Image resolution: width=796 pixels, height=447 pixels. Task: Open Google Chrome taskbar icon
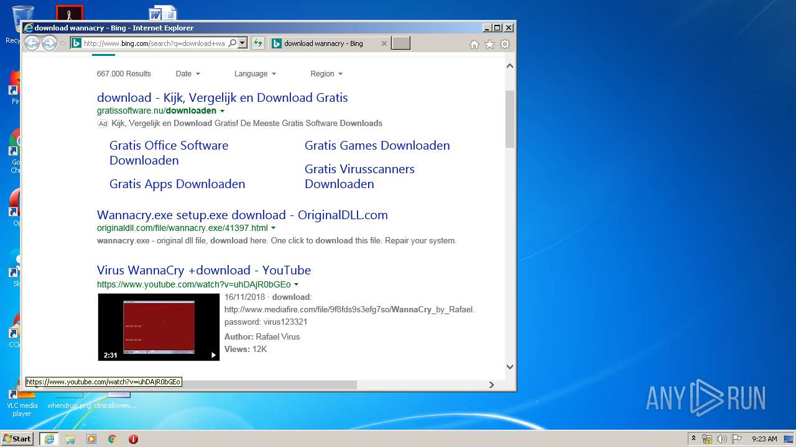(112, 439)
